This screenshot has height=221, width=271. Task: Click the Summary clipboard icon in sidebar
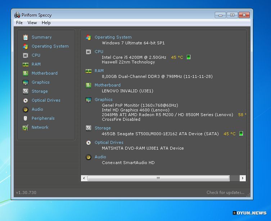(26, 37)
